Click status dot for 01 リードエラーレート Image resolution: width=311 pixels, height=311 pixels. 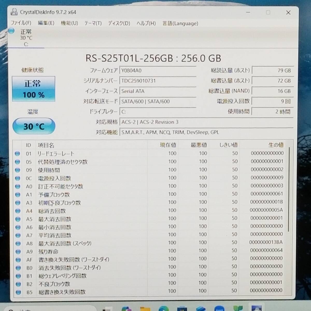tap(17, 153)
